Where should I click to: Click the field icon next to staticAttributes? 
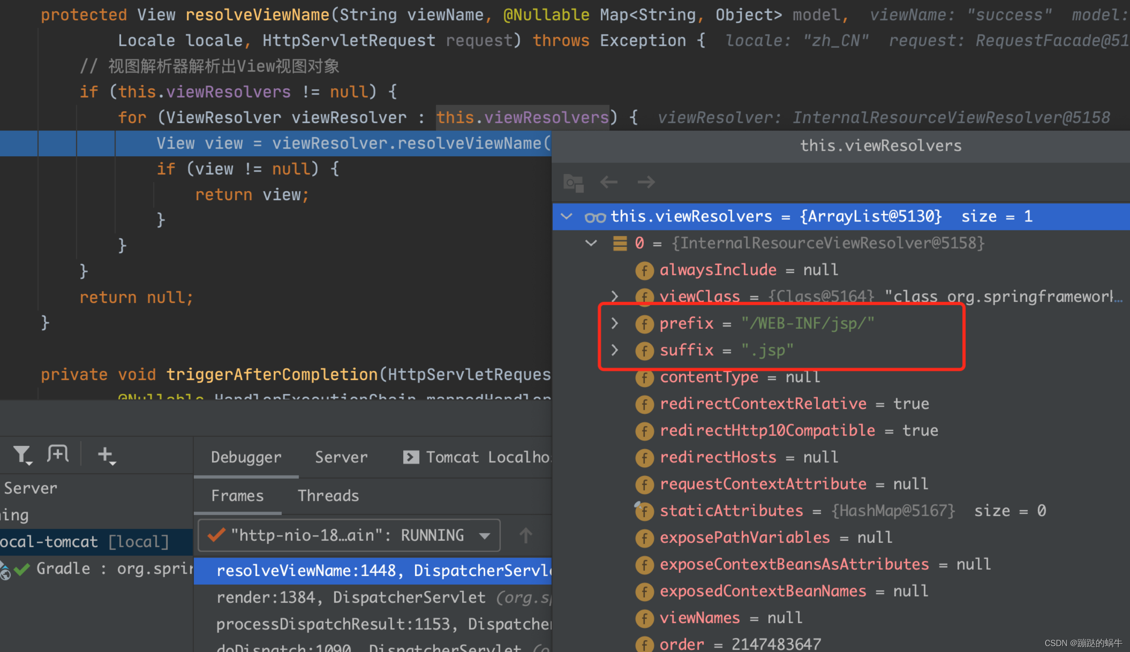[644, 511]
